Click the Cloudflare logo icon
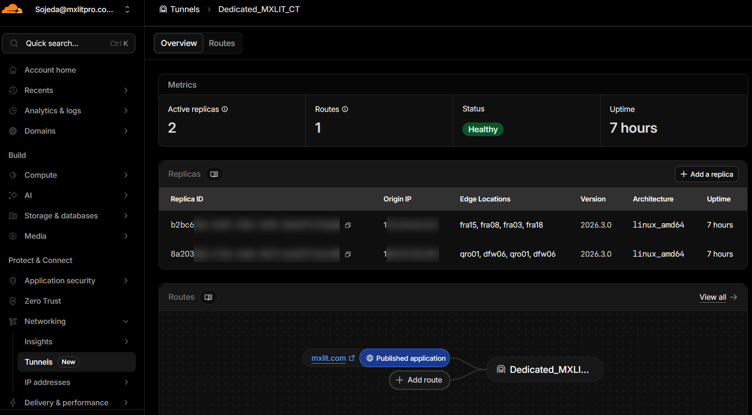This screenshot has height=415, width=752. tap(12, 9)
